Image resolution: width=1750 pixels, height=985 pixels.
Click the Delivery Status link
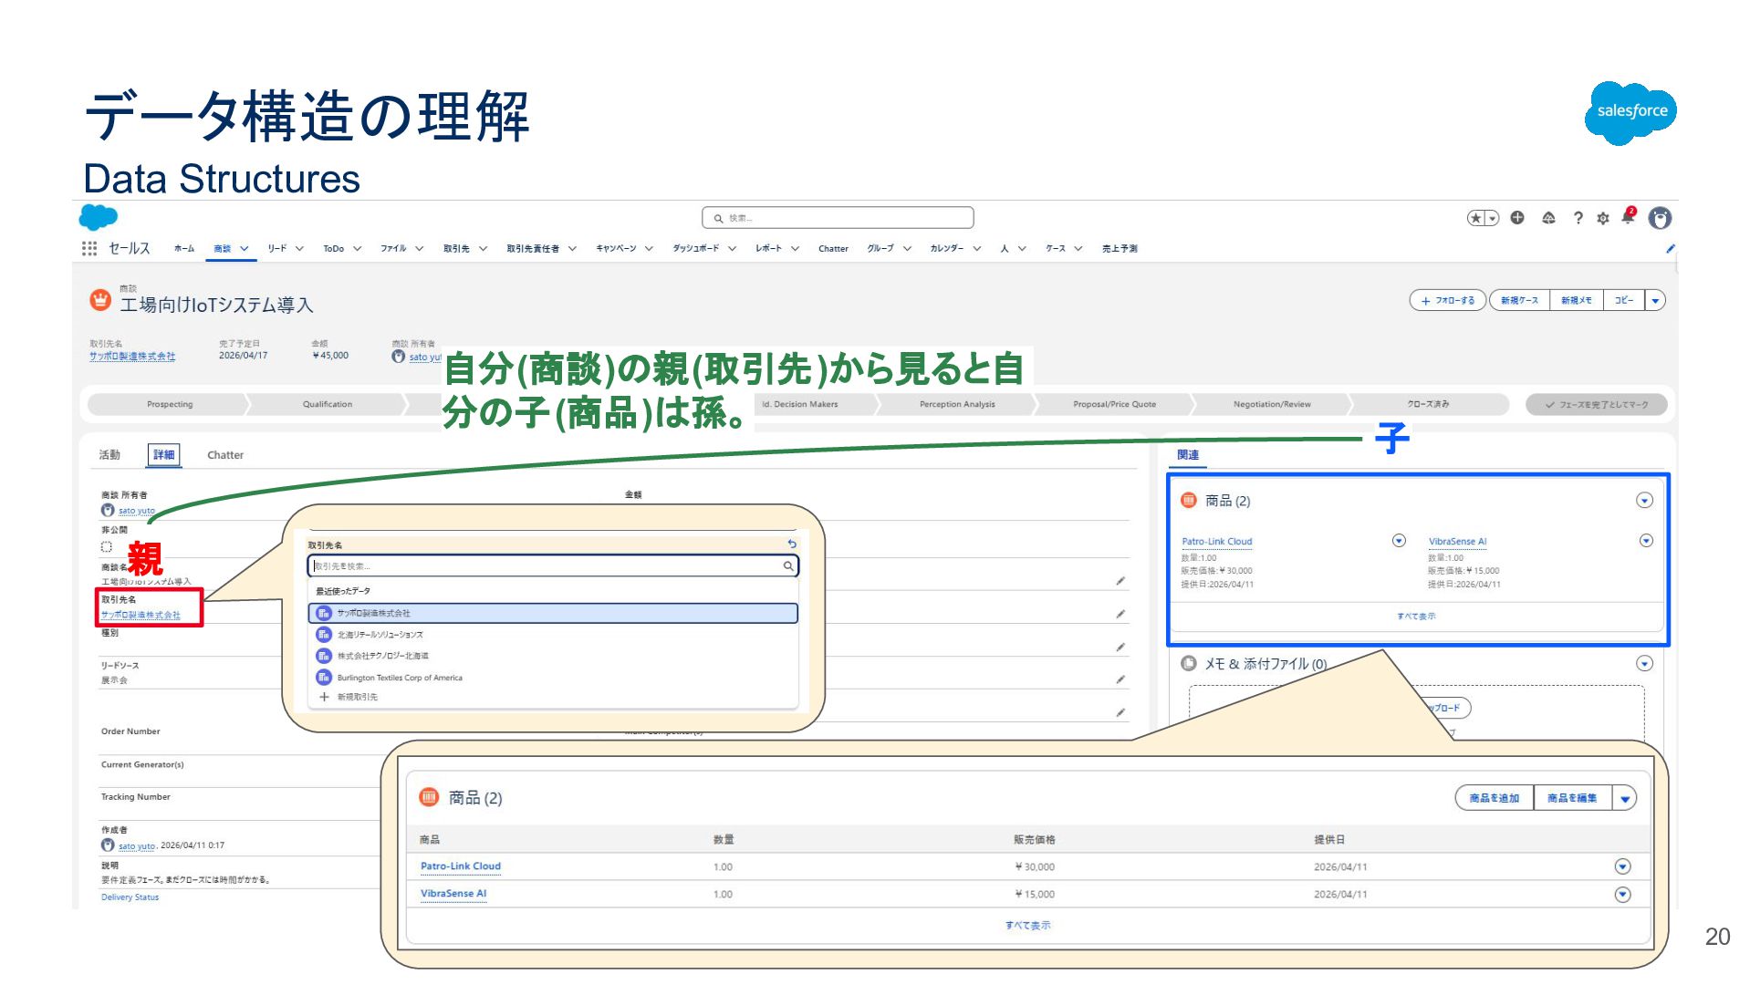130,897
